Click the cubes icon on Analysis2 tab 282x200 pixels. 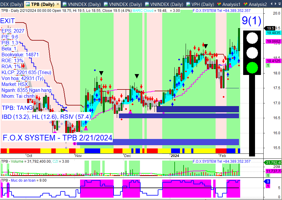[246, 4]
